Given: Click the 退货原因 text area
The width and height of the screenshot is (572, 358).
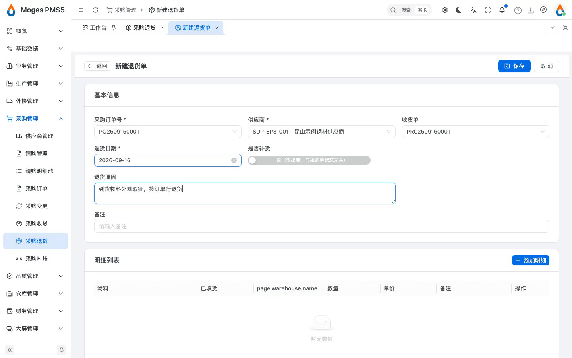Looking at the screenshot, I should [245, 193].
